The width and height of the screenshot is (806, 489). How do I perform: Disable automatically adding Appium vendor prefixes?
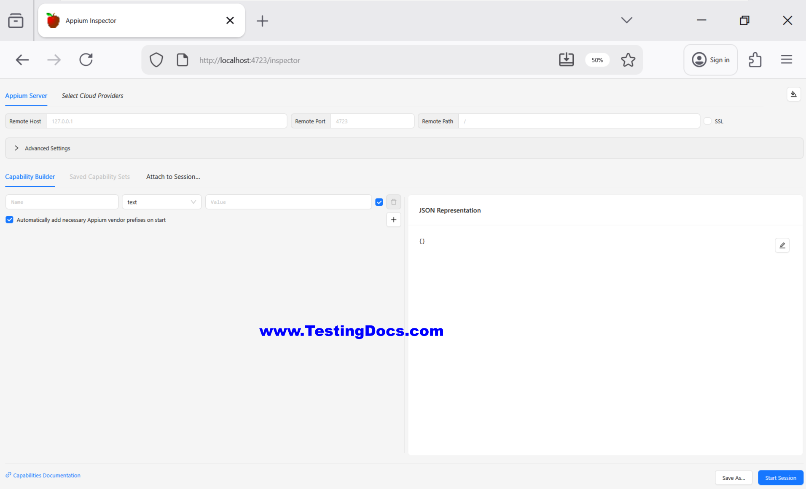pos(9,220)
